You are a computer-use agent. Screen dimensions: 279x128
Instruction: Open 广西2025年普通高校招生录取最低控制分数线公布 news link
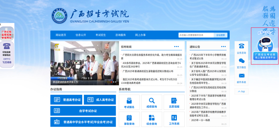point(148,71)
